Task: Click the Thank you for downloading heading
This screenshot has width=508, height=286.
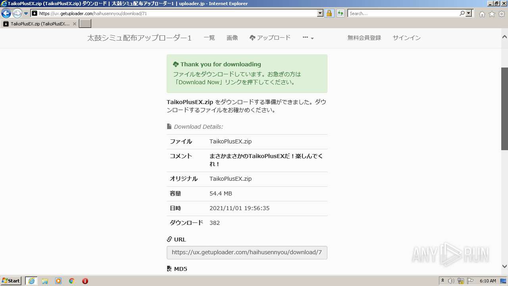Action: click(x=221, y=64)
